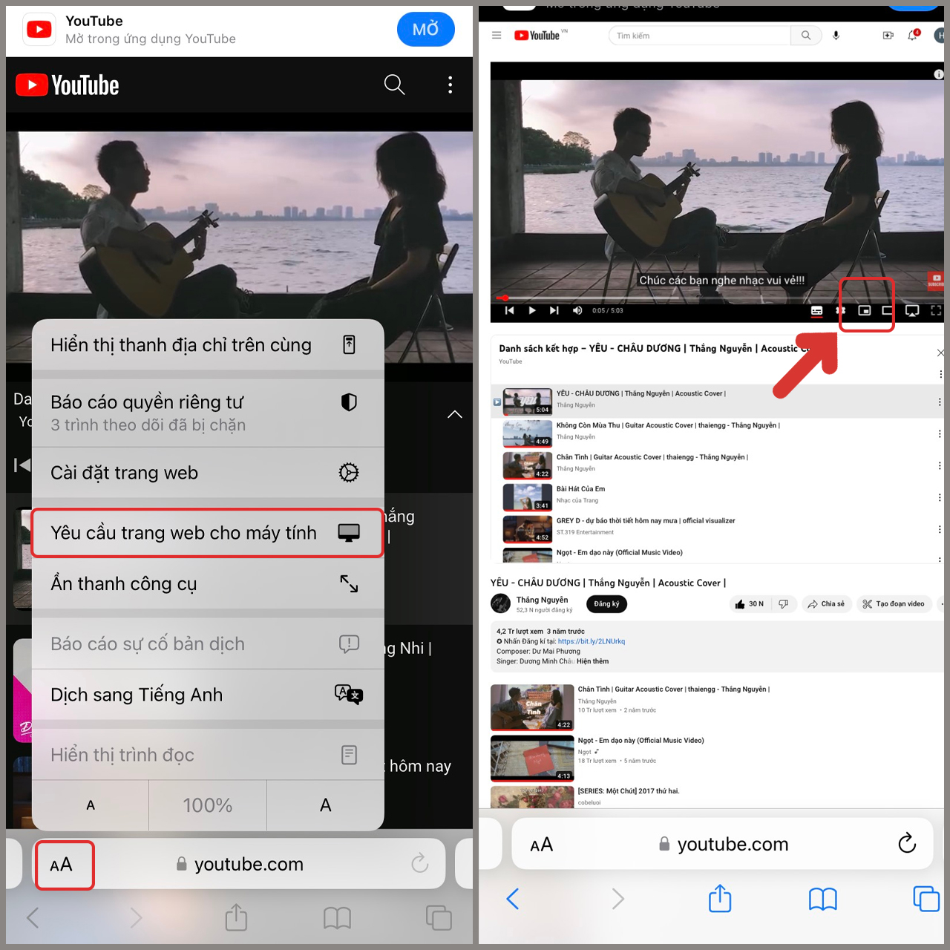Click 'Tạo đoạn video' clip button
This screenshot has width=950, height=950.
tap(894, 604)
